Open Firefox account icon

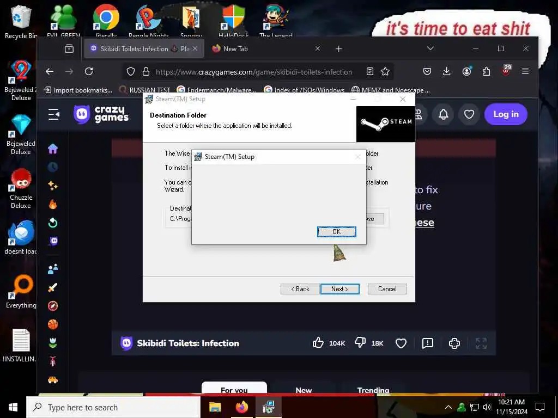(466, 71)
